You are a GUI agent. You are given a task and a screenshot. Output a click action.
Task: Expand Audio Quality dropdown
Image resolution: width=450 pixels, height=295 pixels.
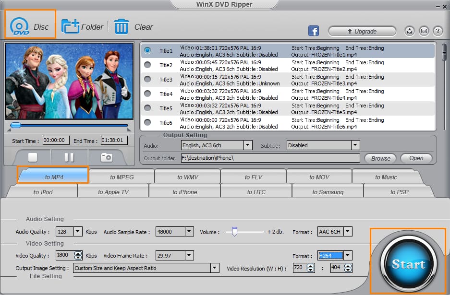pos(78,231)
